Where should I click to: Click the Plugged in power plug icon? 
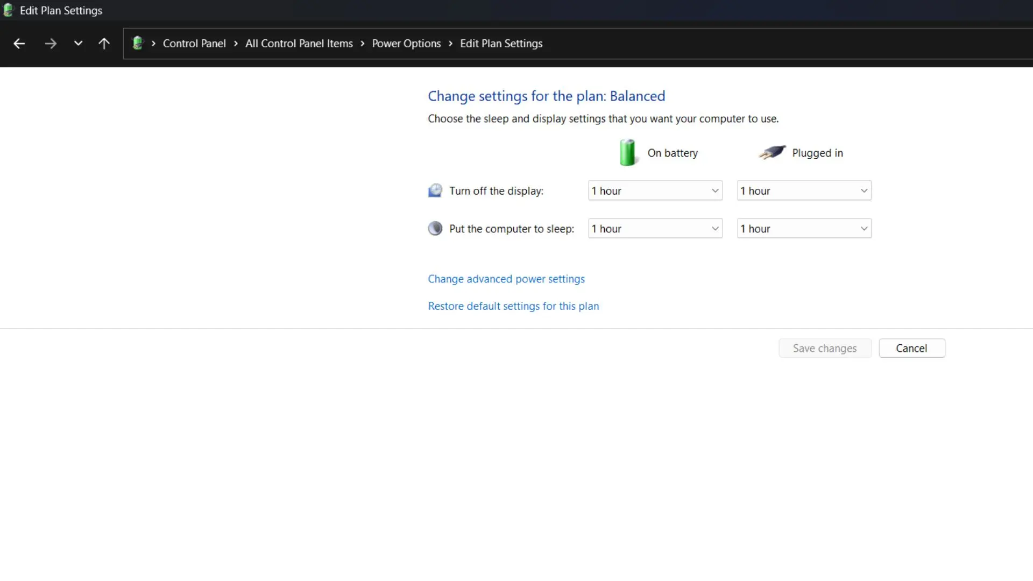click(x=772, y=152)
